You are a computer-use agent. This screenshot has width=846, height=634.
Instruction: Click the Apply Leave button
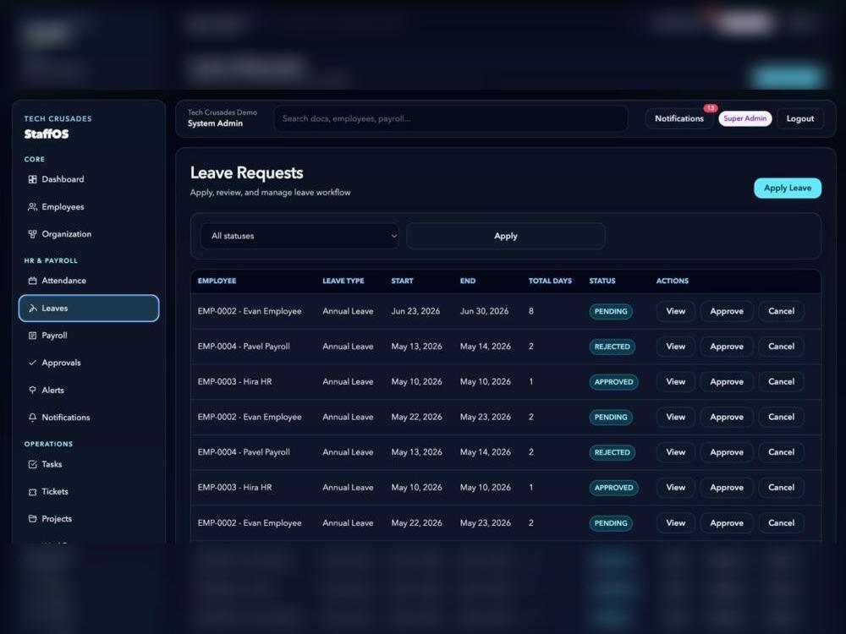(x=787, y=189)
